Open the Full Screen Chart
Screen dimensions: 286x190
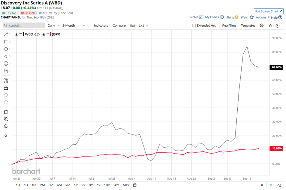pos(268,11)
